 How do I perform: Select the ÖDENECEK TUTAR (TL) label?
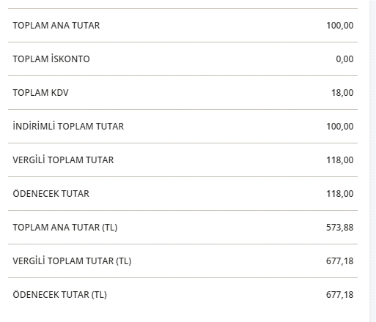[60, 294]
